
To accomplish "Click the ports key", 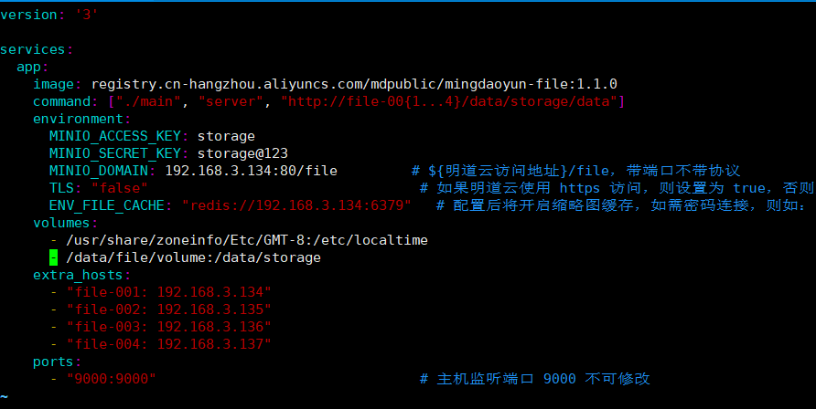I will (x=54, y=362).
